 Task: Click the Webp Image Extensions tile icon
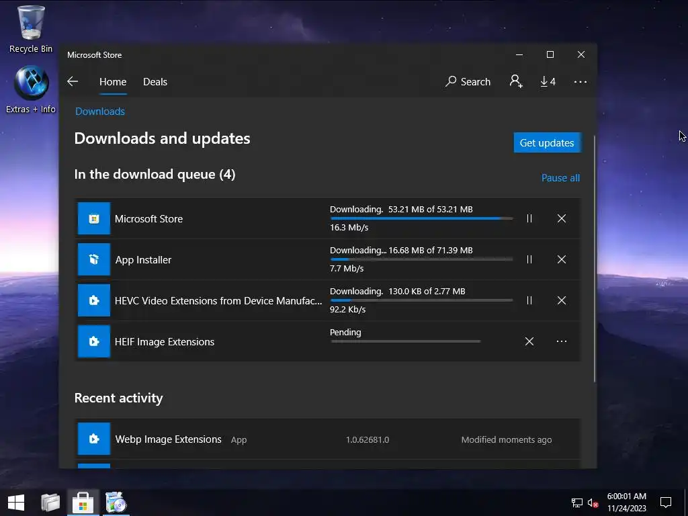pos(94,439)
